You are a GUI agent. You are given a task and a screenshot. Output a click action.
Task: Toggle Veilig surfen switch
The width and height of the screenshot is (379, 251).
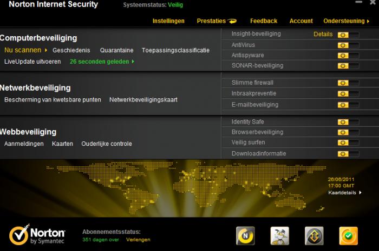point(348,143)
